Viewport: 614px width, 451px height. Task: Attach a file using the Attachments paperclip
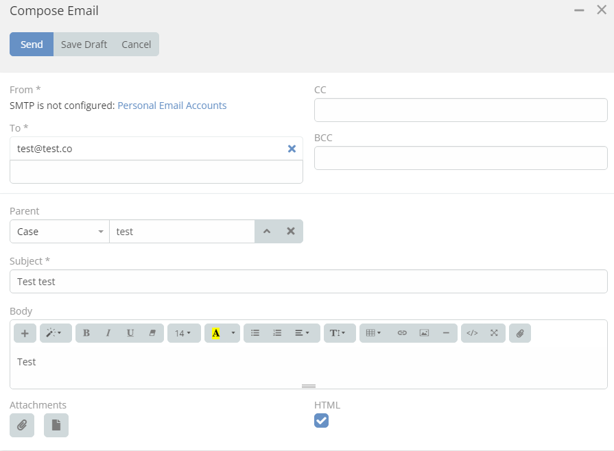point(22,425)
